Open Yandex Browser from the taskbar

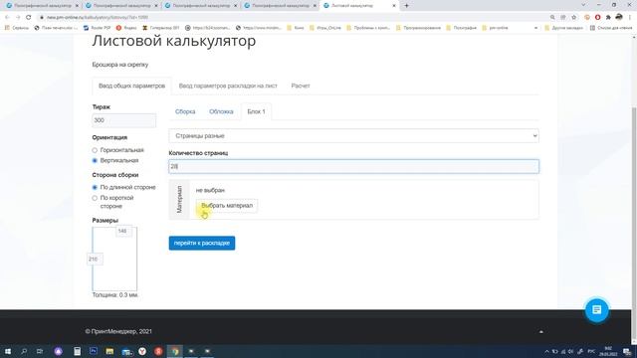click(142, 351)
